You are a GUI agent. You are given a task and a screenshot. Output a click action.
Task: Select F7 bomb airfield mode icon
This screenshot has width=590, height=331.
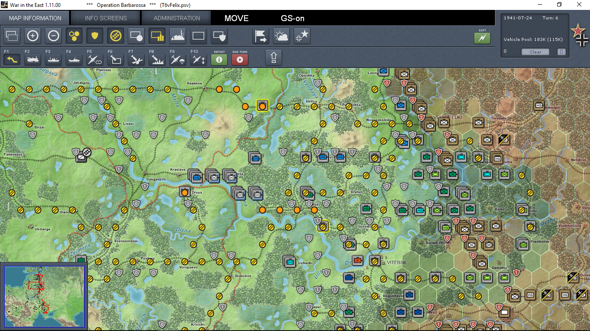pyautogui.click(x=136, y=59)
